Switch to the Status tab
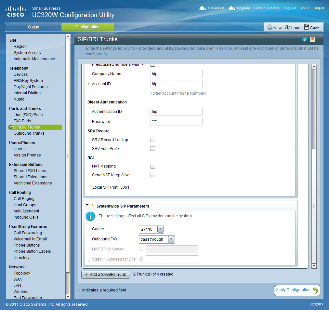The height and width of the screenshot is (310, 329). click(x=33, y=27)
